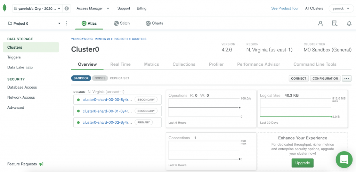Image resolution: width=356 pixels, height=172 pixels.
Task: Open Data Lake BETA in sidebar
Action: pyautogui.click(x=20, y=67)
